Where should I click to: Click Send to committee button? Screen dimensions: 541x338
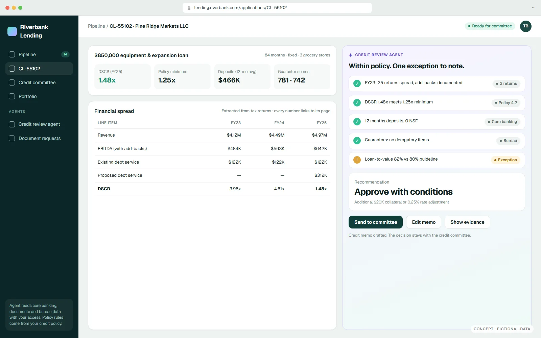pyautogui.click(x=376, y=222)
